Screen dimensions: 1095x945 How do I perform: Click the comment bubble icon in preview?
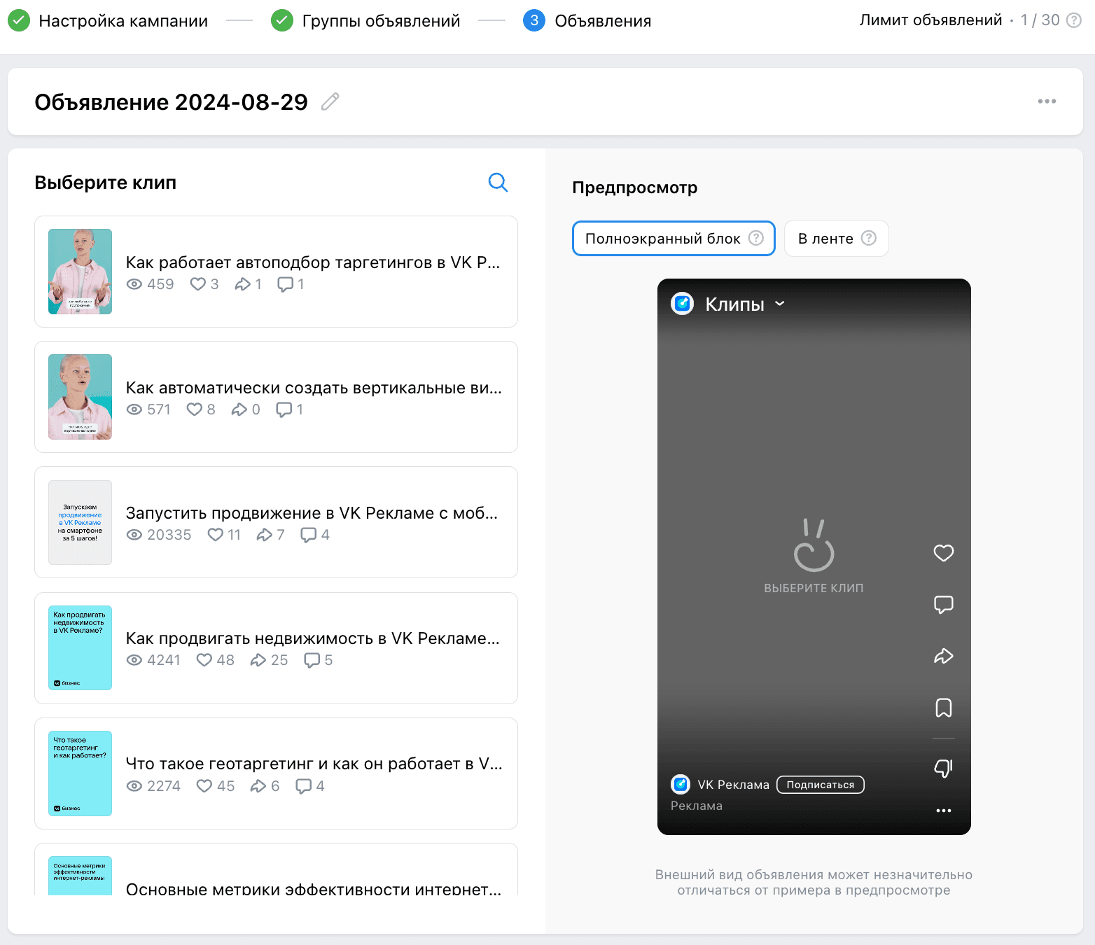click(x=944, y=605)
